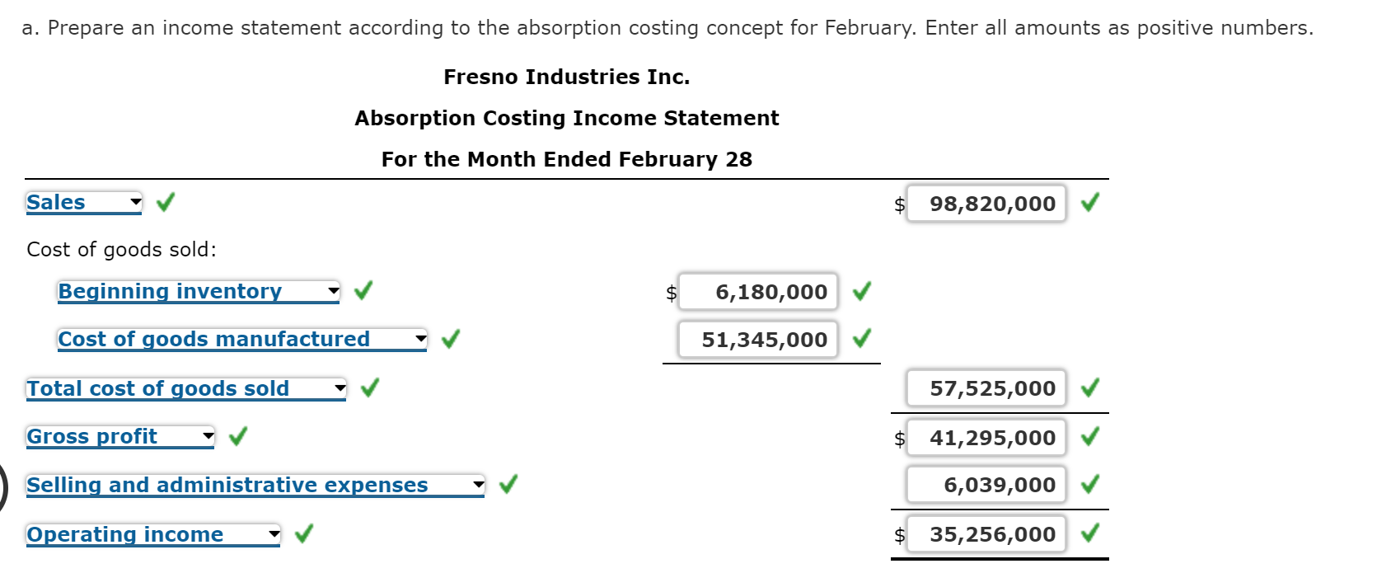Open the Cost of goods manufactured dropdown
1377x573 pixels.
419,338
